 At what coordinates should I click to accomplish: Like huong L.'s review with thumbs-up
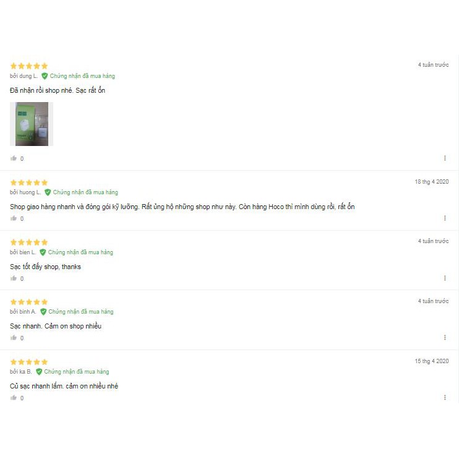coord(14,218)
